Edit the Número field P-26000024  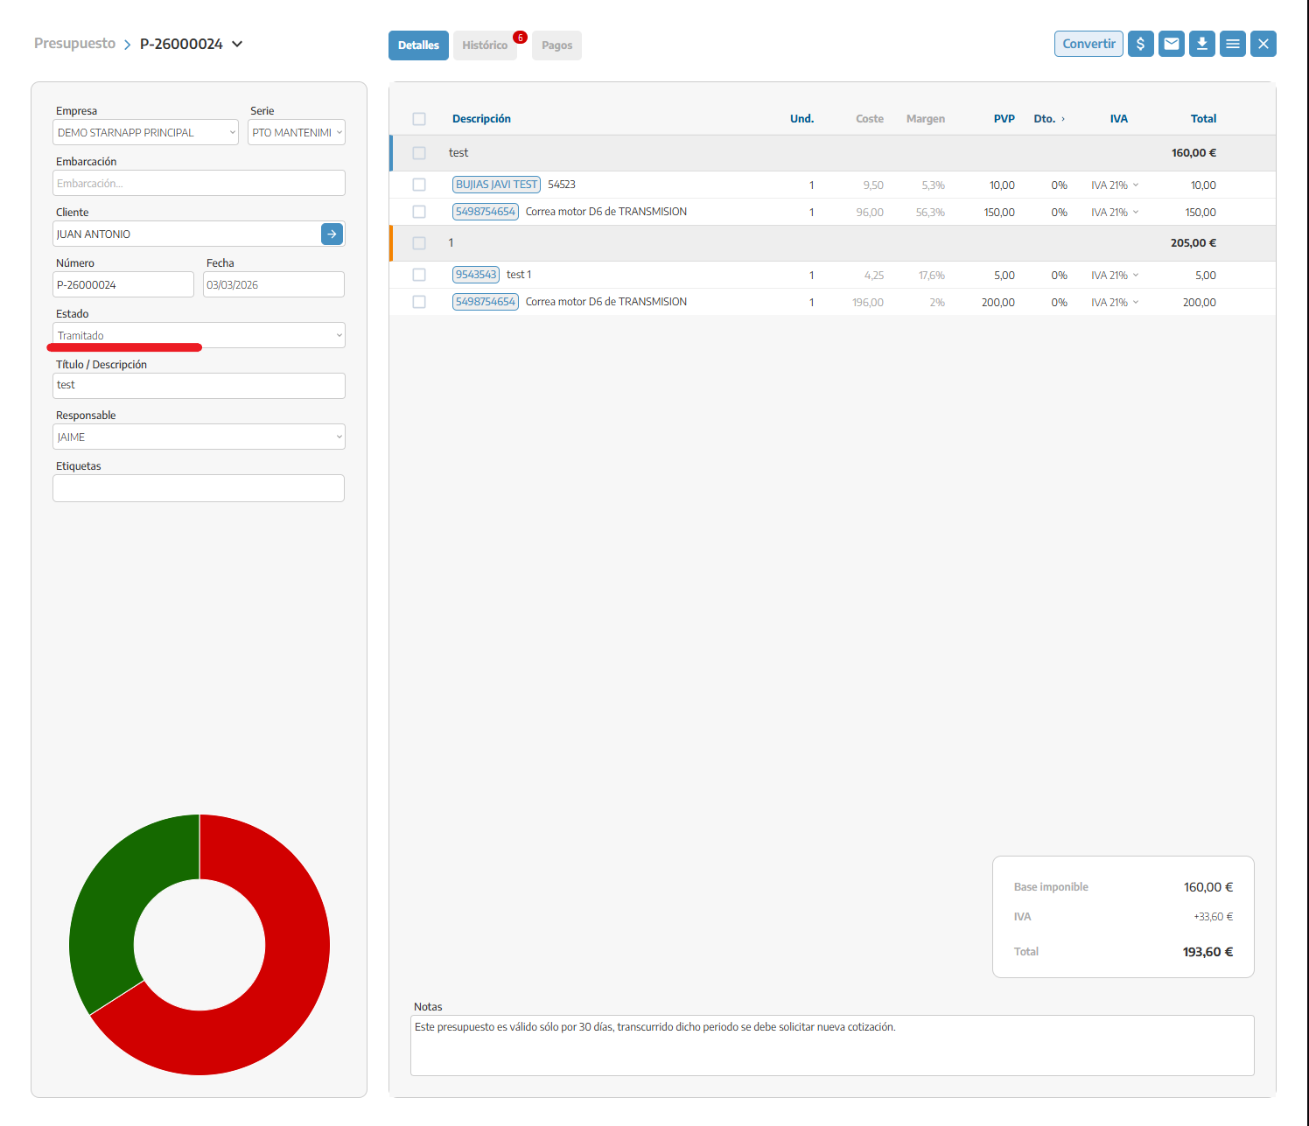pyautogui.click(x=123, y=284)
